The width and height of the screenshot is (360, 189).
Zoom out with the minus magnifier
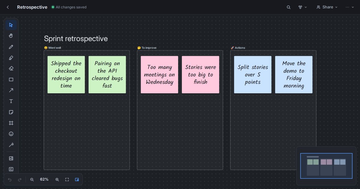32,179
